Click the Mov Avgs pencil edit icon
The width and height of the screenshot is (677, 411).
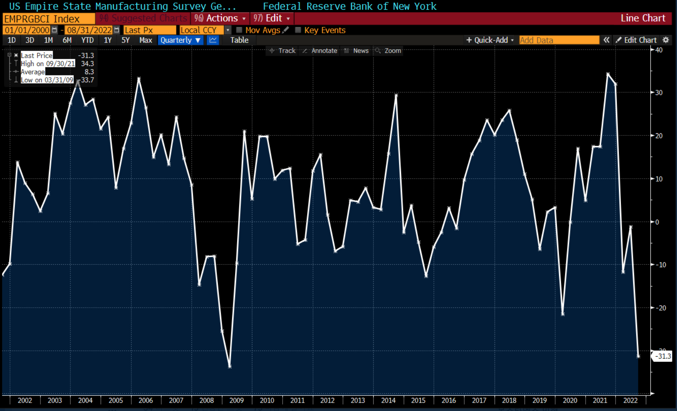pyautogui.click(x=286, y=30)
